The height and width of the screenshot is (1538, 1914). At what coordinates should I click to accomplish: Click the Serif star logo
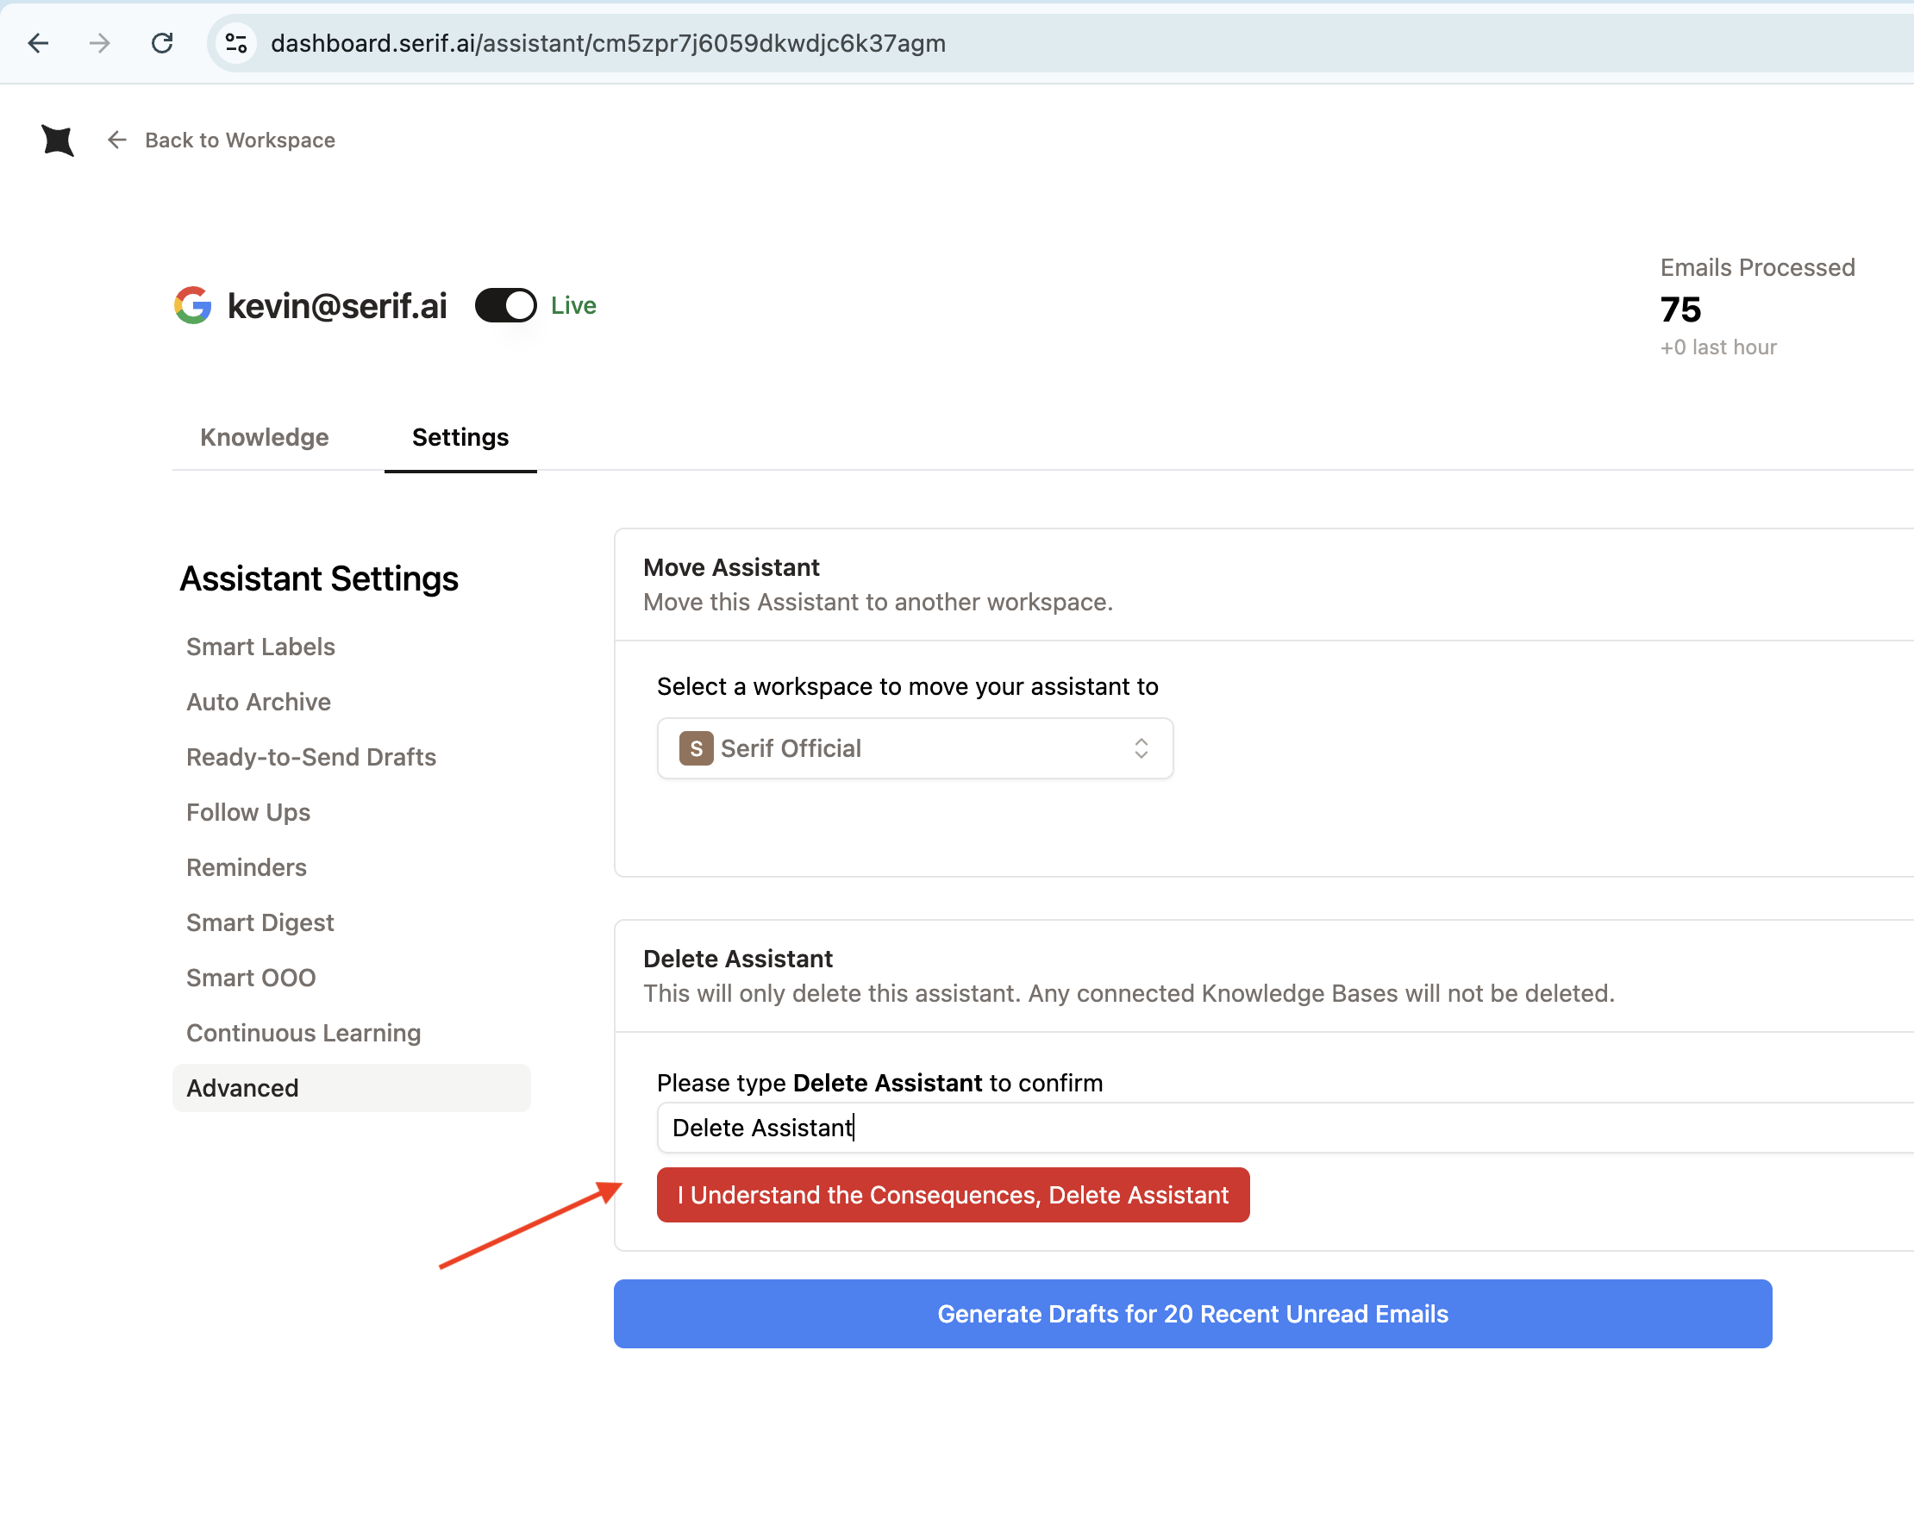pyautogui.click(x=58, y=141)
